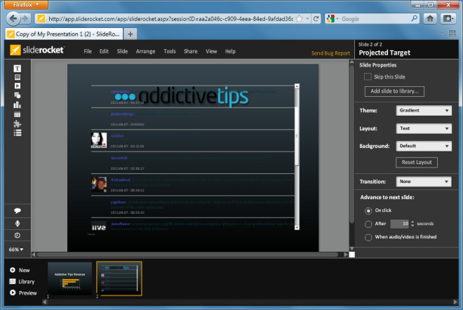Insert a table with grid icon
Screen dimensions: 463x310
point(18,114)
